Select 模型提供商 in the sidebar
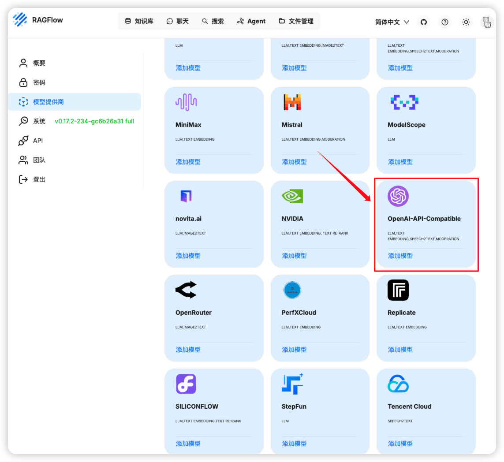The width and height of the screenshot is (504, 462). [75, 102]
